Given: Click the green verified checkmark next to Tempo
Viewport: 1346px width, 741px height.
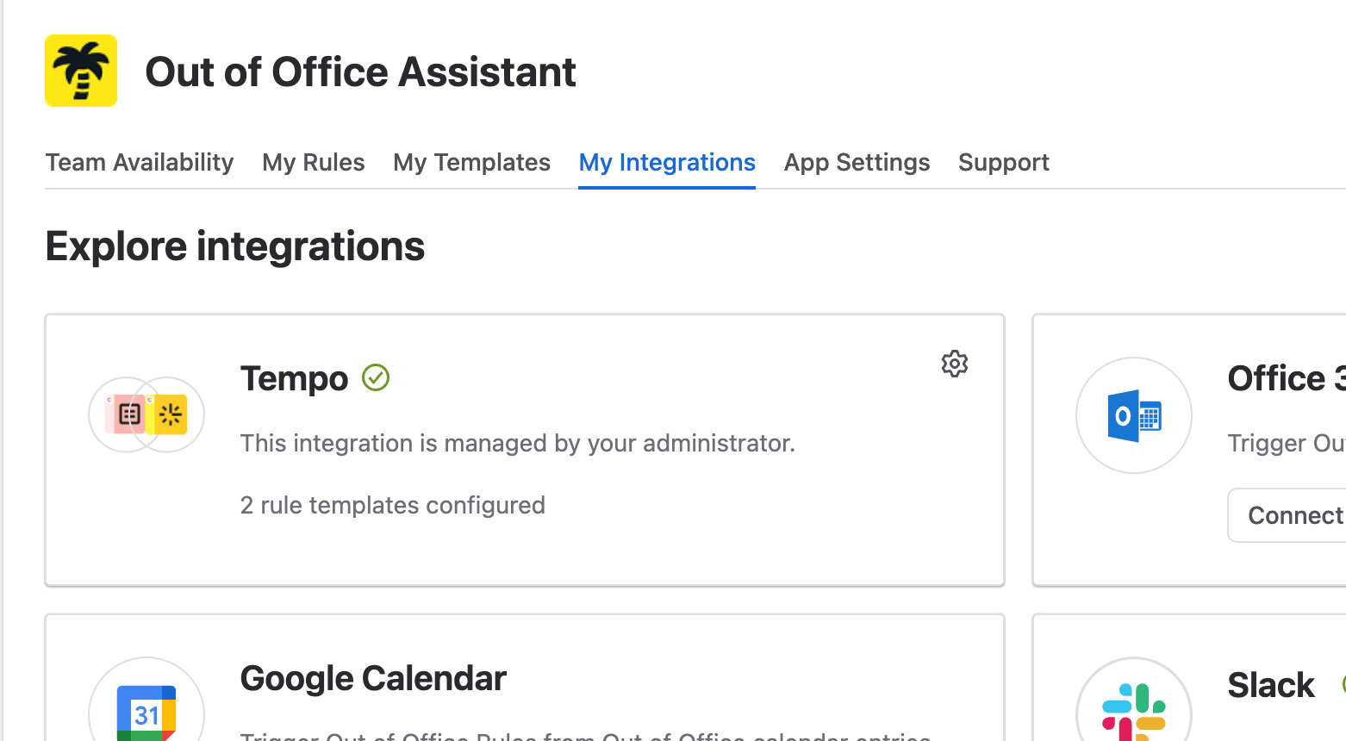Looking at the screenshot, I should [376, 377].
